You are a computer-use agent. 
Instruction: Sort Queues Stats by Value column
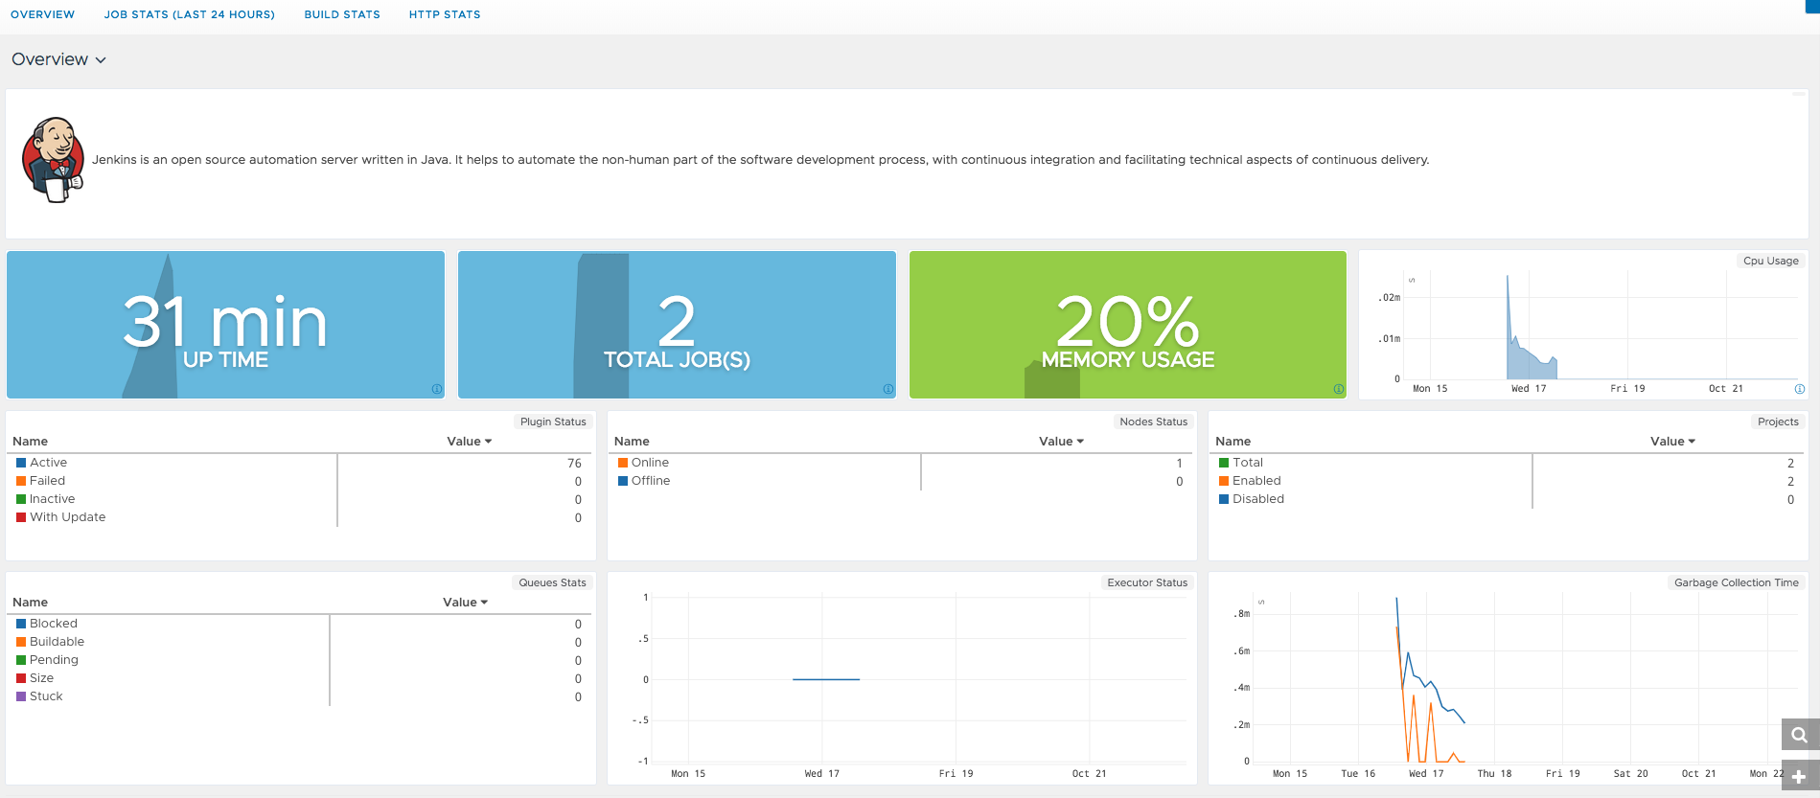click(465, 603)
